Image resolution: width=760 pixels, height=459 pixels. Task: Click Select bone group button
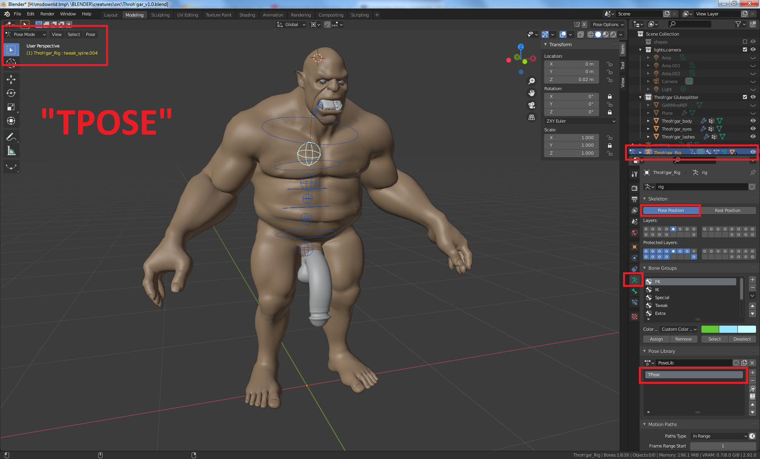pos(714,339)
